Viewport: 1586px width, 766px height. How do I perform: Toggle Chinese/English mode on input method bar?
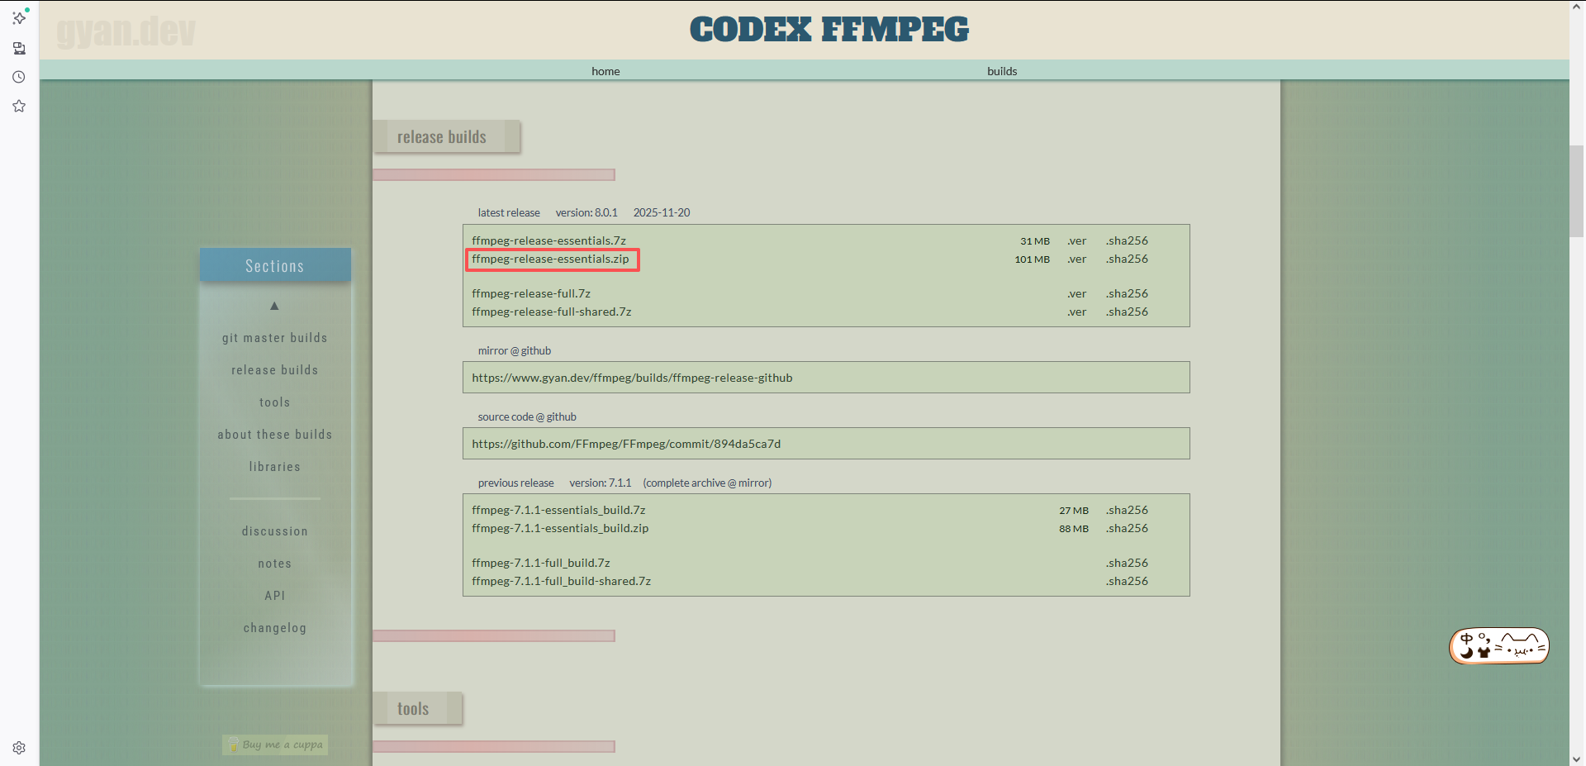1466,639
